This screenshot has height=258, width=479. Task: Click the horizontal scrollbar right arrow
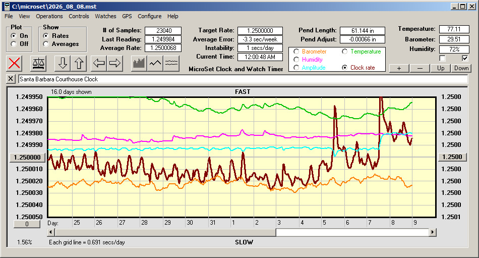tap(432, 232)
